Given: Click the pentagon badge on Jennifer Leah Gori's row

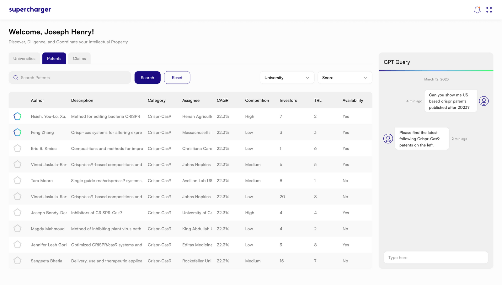Looking at the screenshot, I should [17, 244].
